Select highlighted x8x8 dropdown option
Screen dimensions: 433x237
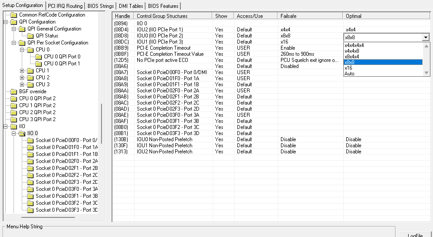click(383, 62)
